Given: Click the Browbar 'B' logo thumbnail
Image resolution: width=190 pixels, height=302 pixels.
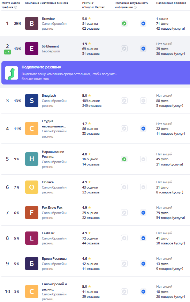Looking at the screenshot, I should pyautogui.click(x=32, y=23).
